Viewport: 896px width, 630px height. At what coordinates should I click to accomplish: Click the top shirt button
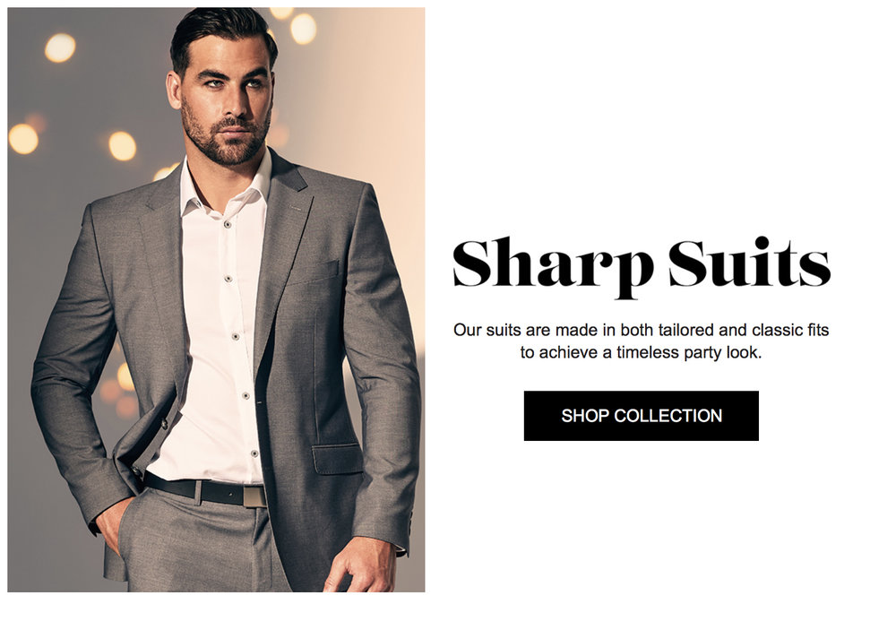tap(228, 225)
